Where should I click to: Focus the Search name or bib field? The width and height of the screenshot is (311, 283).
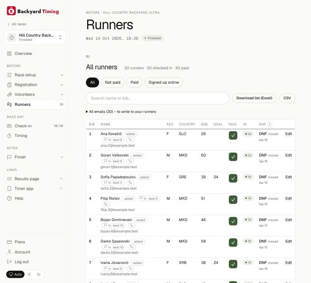click(x=157, y=98)
